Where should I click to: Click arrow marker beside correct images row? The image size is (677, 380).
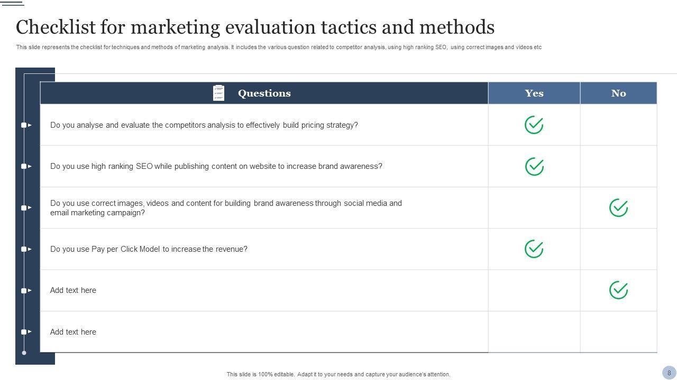coord(26,208)
